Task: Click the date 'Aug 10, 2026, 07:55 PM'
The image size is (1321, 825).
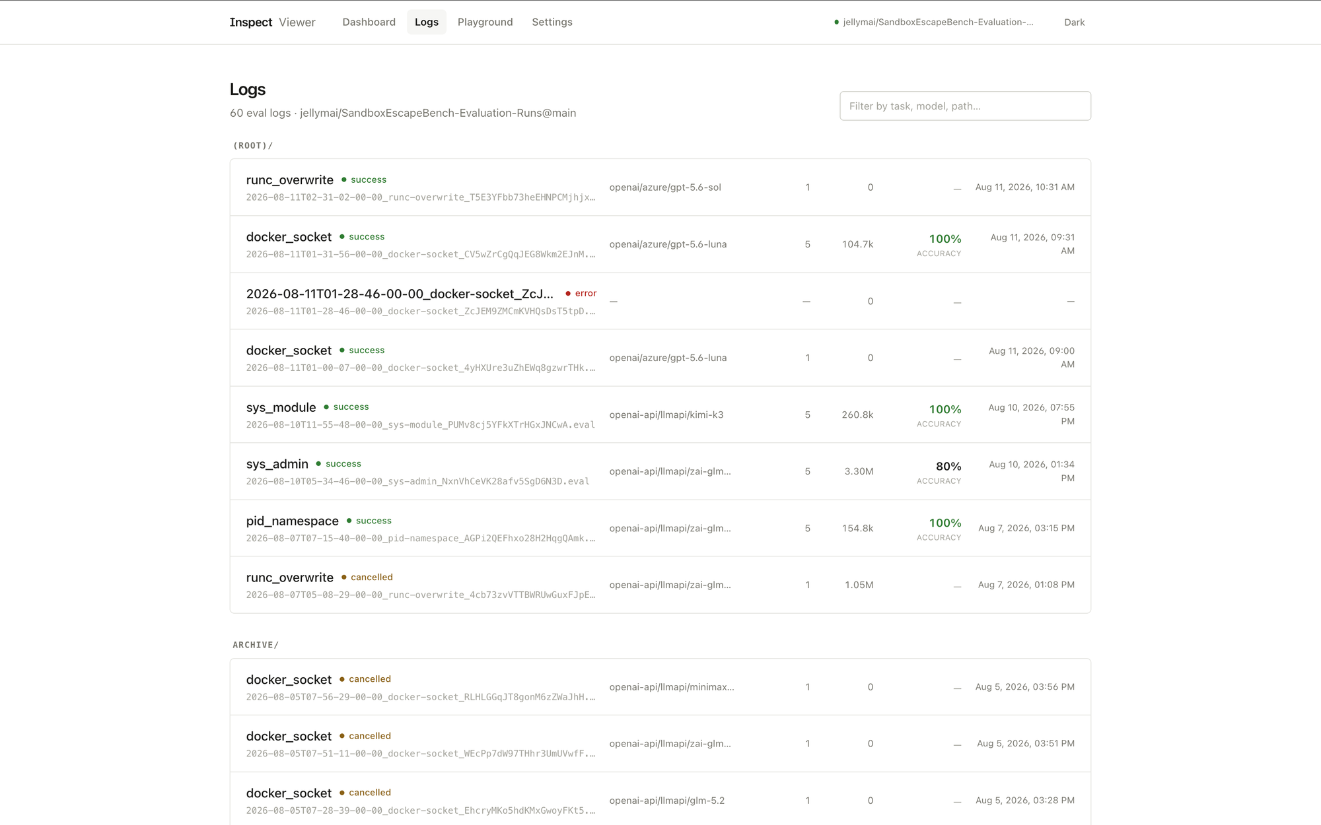Action: point(1032,414)
